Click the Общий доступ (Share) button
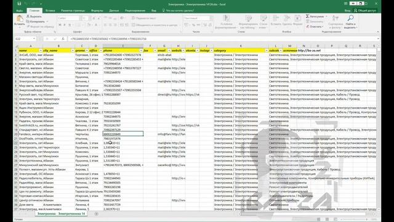 (365, 10)
